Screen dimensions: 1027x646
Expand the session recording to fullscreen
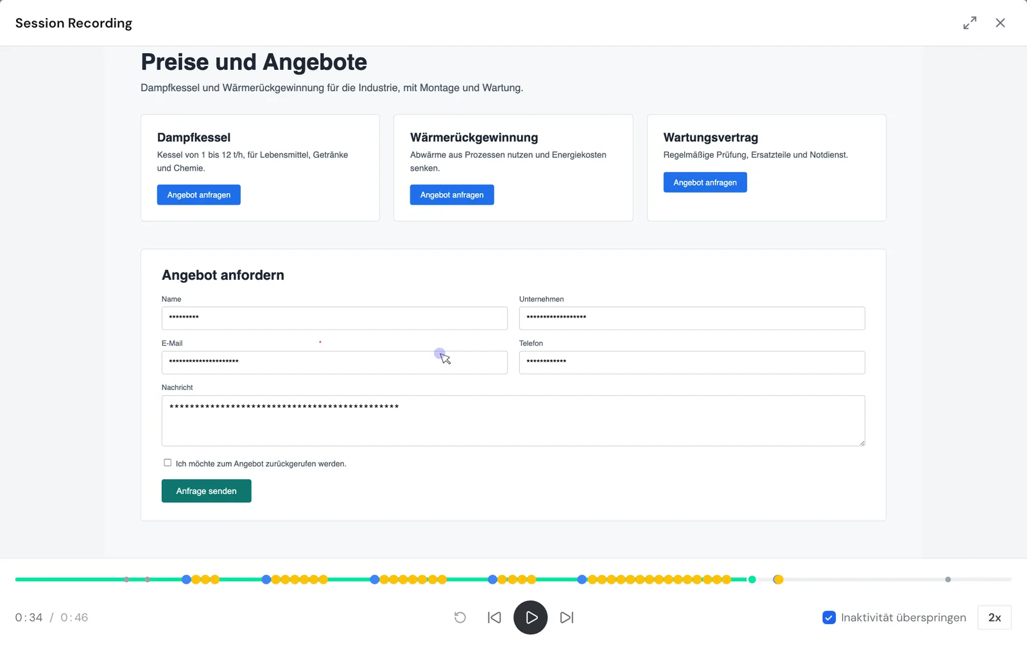click(970, 23)
